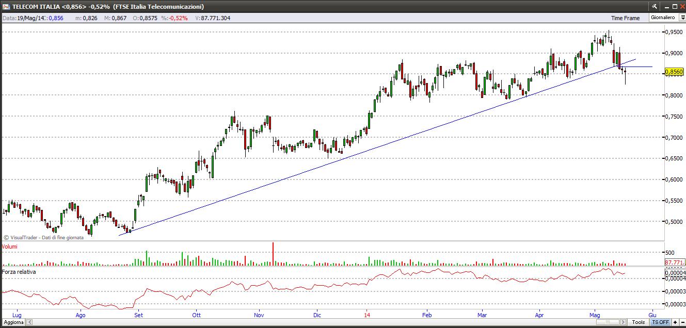Click the scroll-left arrow beside Aggiorna

[x=29, y=322]
